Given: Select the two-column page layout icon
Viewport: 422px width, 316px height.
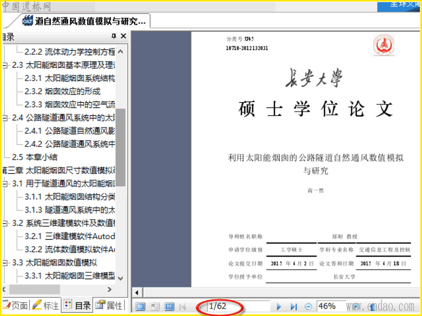Looking at the screenshot, I should click(x=169, y=307).
